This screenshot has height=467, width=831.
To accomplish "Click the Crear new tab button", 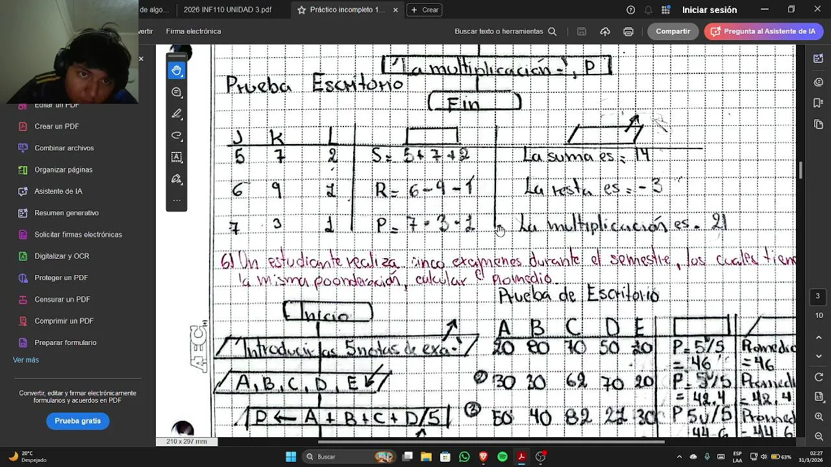I will point(424,10).
